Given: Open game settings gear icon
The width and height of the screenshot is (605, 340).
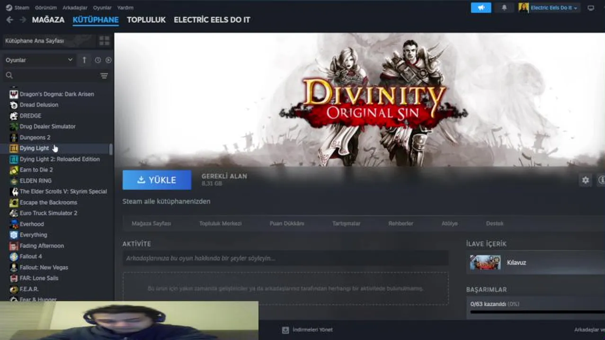Looking at the screenshot, I should (586, 180).
